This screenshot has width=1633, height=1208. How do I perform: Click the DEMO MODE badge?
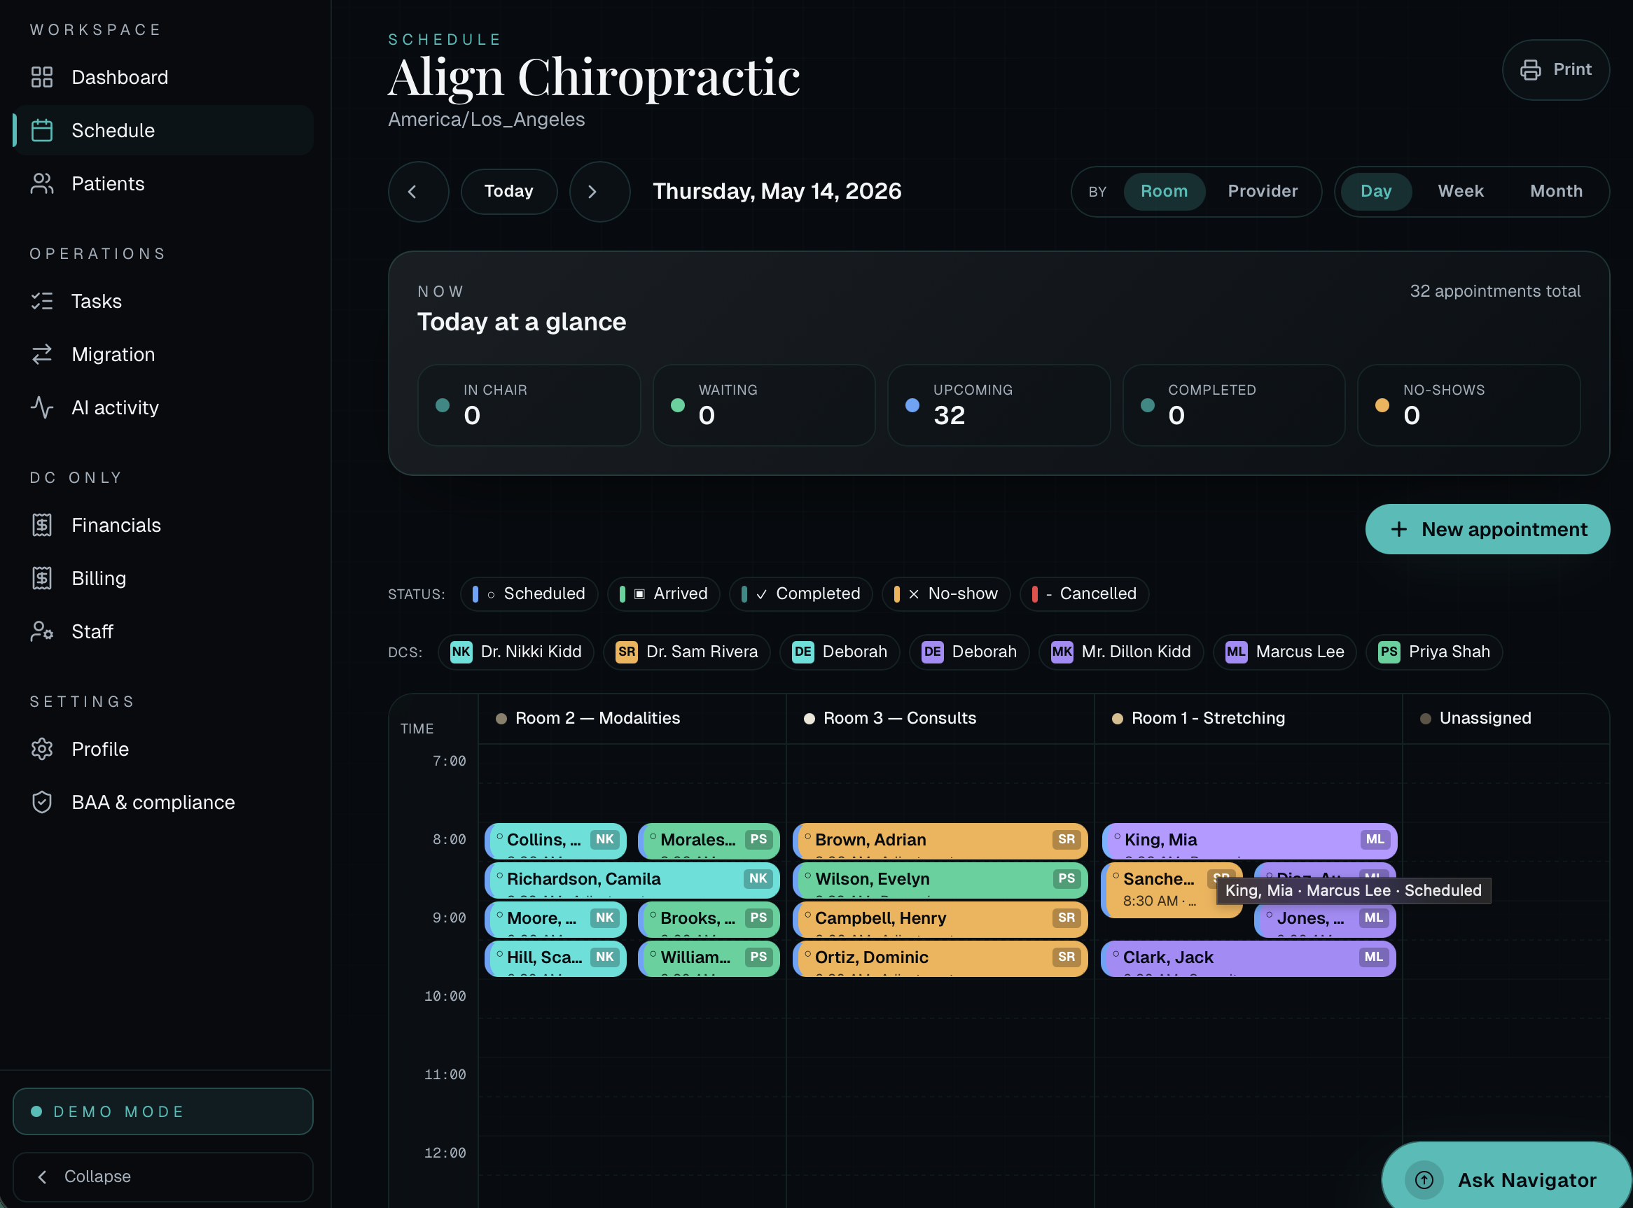(162, 1111)
